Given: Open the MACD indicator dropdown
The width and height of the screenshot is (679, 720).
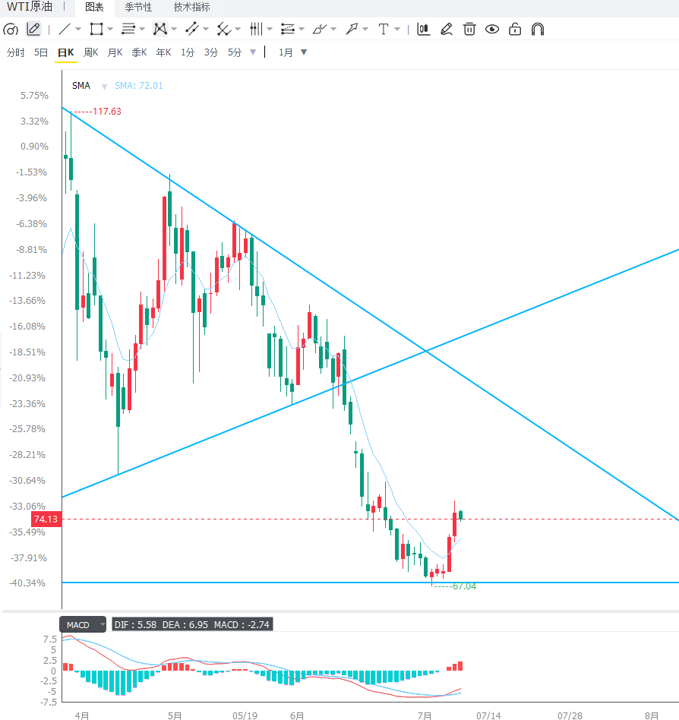Looking at the screenshot, I should tap(83, 624).
